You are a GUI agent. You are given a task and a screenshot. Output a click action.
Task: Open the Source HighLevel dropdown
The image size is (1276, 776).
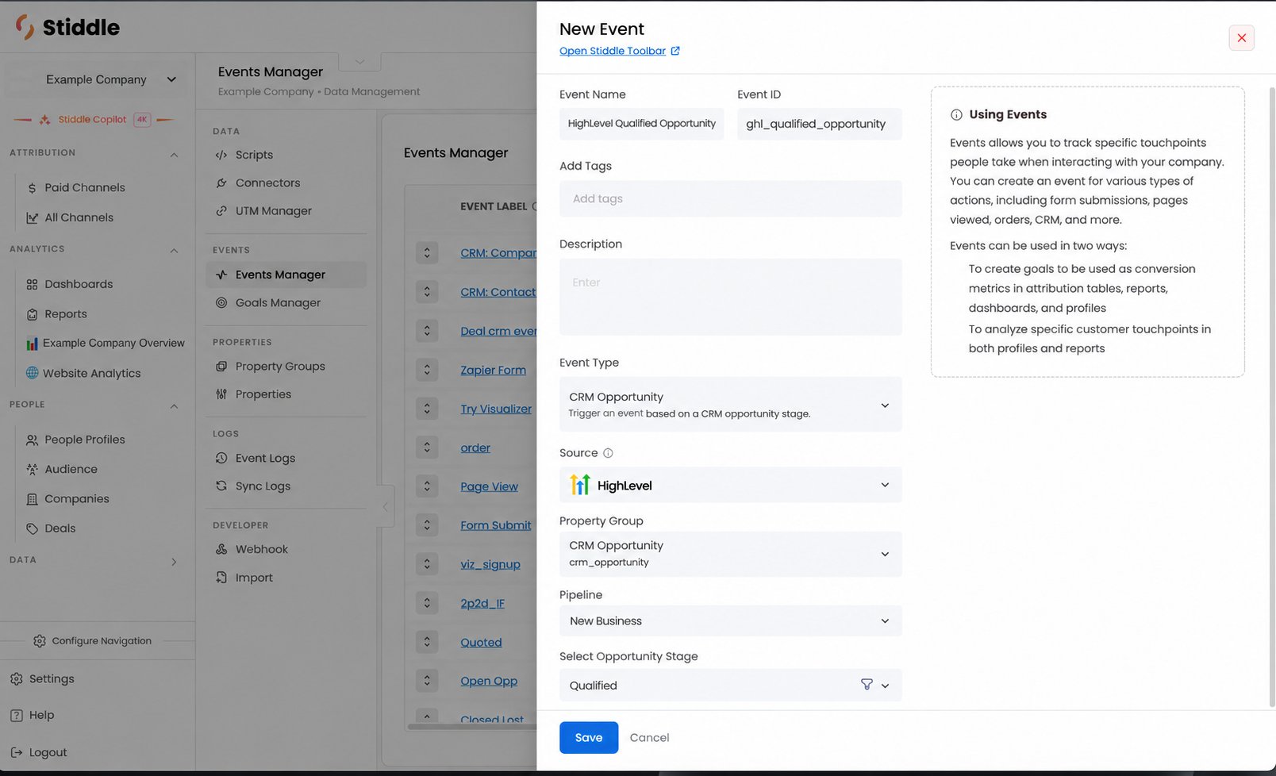(730, 485)
